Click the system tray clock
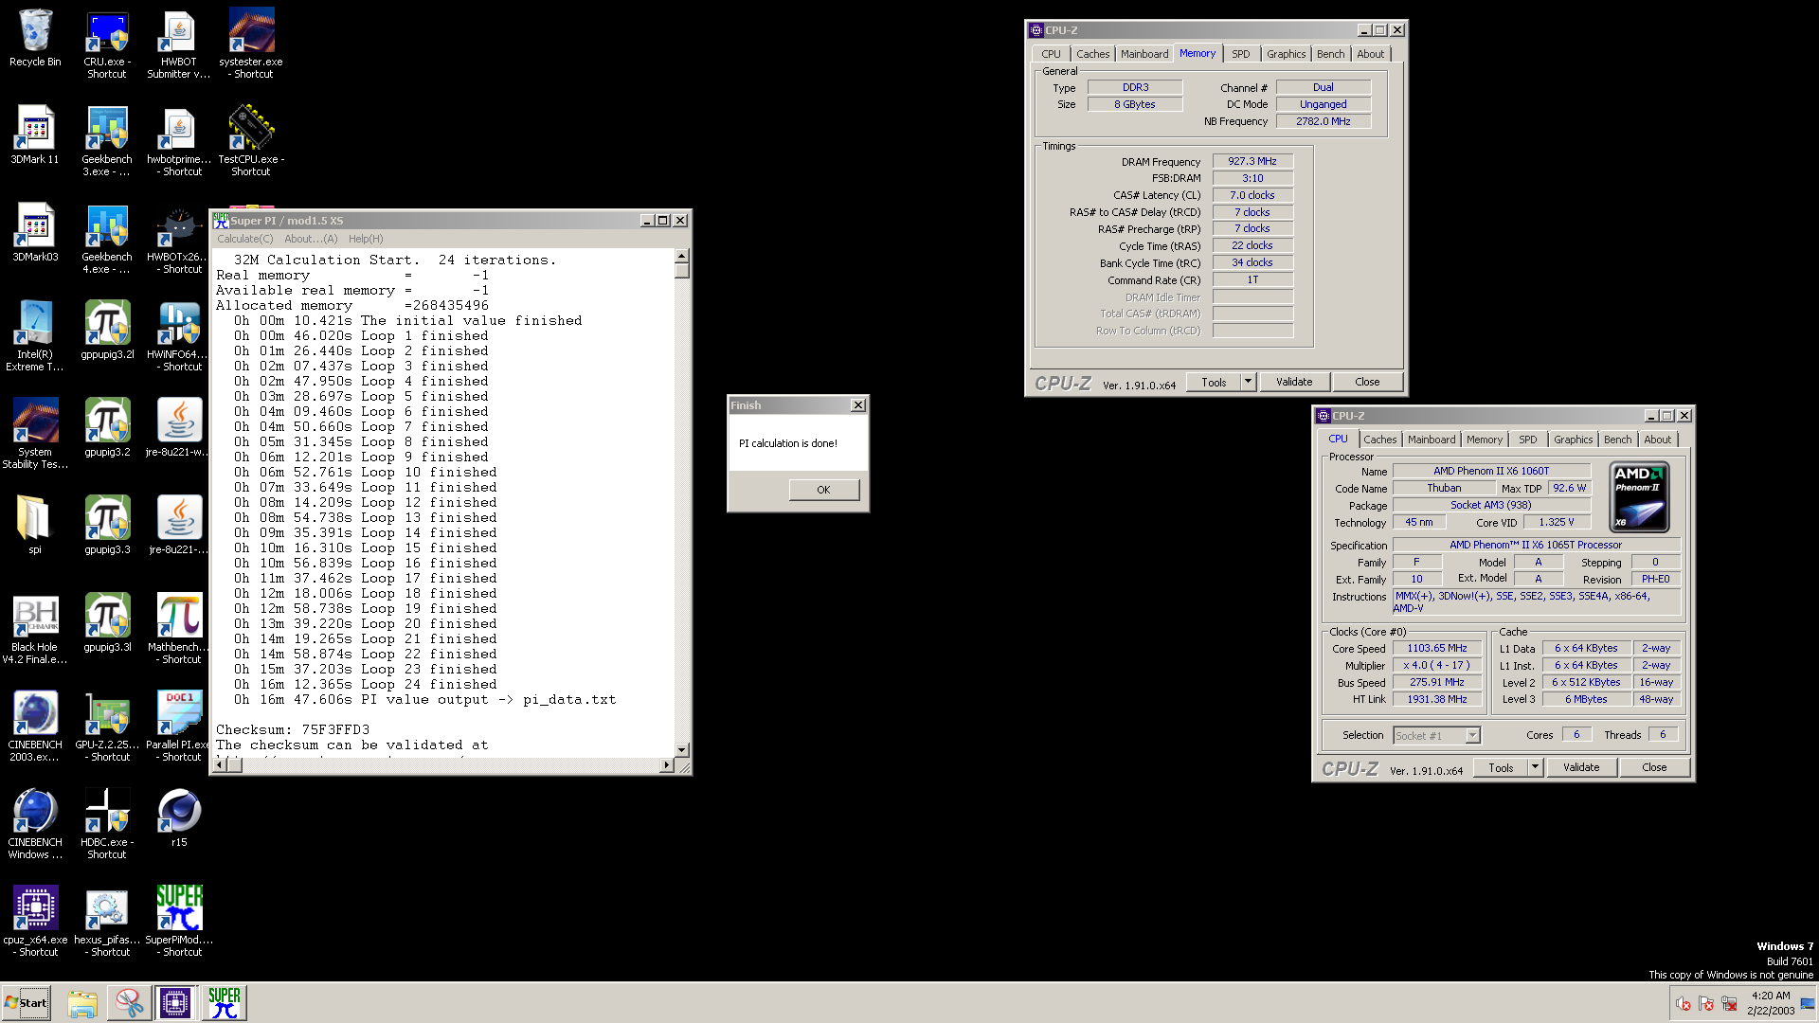The width and height of the screenshot is (1819, 1023). click(1770, 1002)
